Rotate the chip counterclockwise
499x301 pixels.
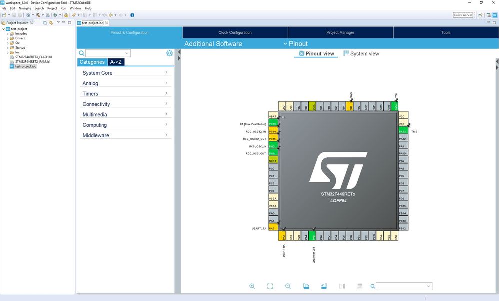coord(324,286)
